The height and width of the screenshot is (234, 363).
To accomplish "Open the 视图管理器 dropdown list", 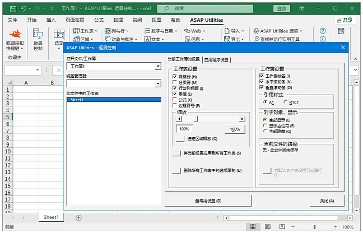I will coord(159,83).
